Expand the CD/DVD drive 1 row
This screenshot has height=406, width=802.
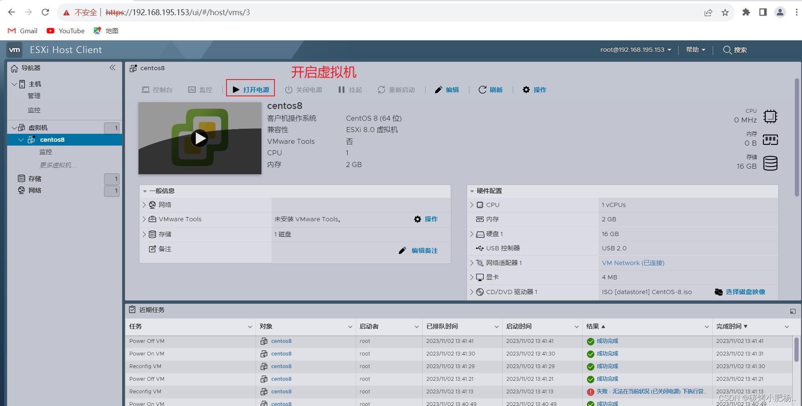pos(472,292)
